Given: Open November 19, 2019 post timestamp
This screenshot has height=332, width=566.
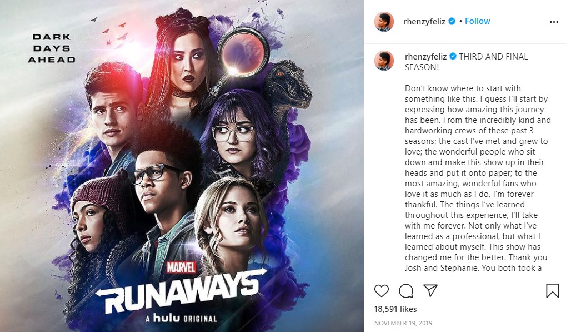Looking at the screenshot, I should point(403,323).
